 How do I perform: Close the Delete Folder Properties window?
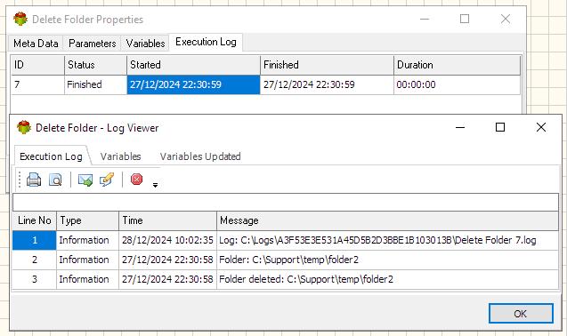[506, 19]
